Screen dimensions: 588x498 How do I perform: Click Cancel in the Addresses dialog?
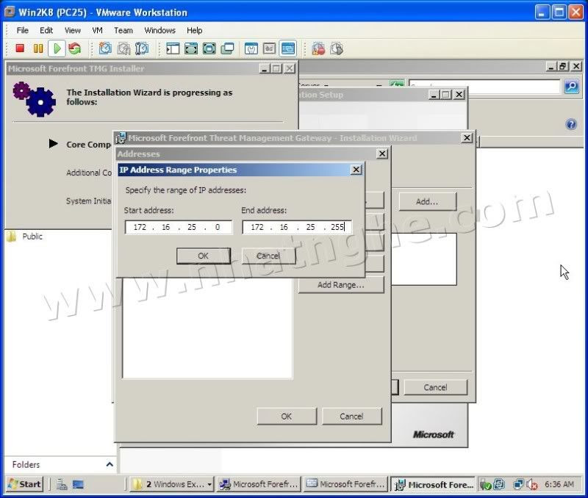point(352,416)
